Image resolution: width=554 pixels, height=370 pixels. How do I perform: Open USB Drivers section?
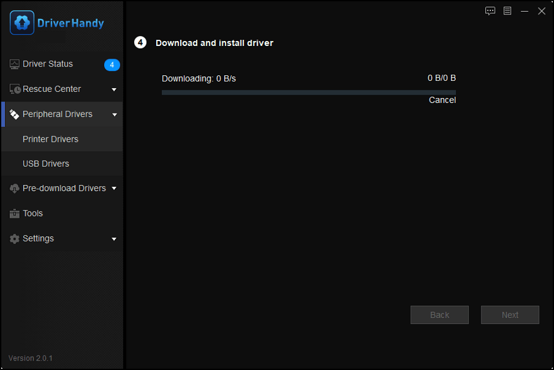[45, 163]
